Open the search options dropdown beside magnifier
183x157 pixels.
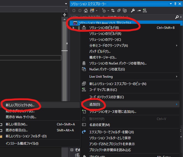(x=181, y=17)
